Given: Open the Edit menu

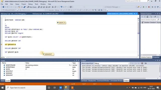Looking at the screenshot, I should (7, 4).
